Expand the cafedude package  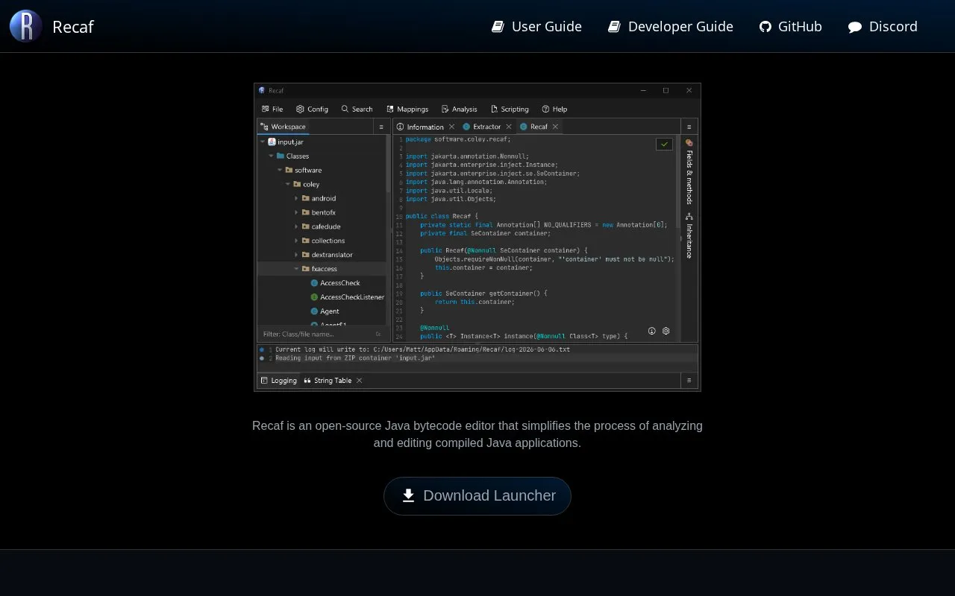tap(296, 226)
